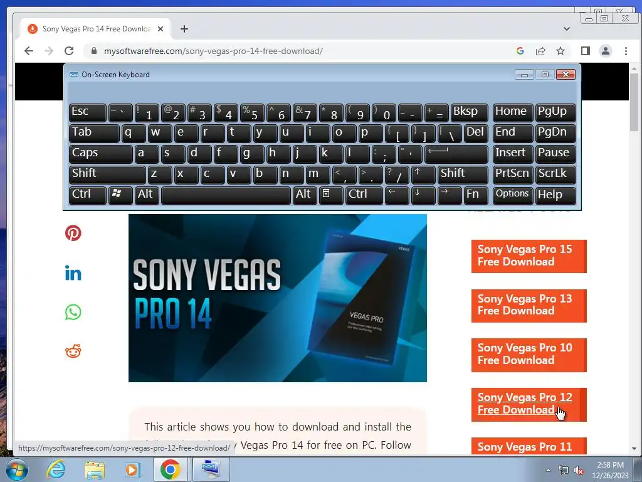This screenshot has width=642, height=482.
Task: Toggle left Shift key on On-Screen Keyboard
Action: [x=107, y=174]
